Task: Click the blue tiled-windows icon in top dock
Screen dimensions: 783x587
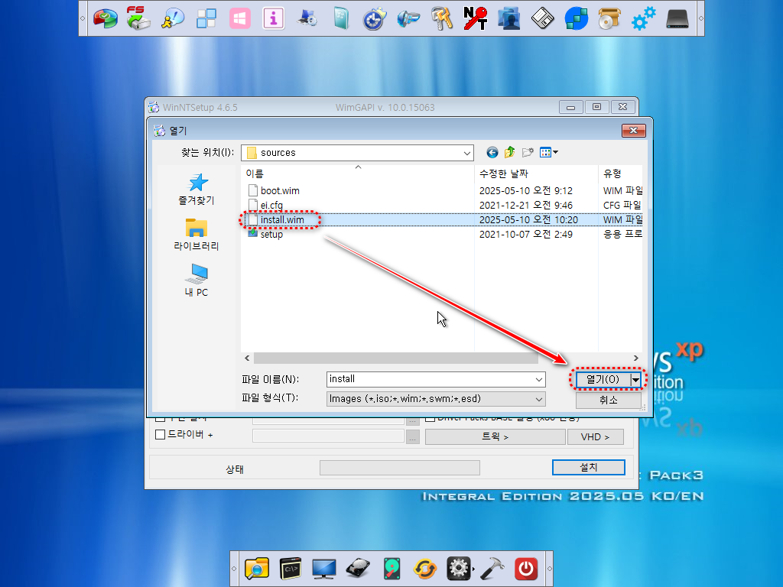Action: [206, 18]
